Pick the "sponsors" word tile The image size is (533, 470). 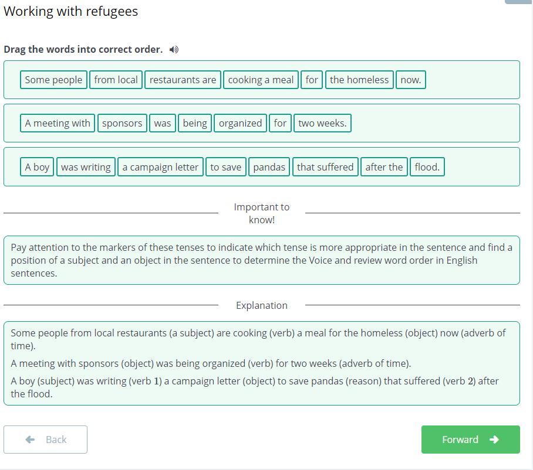(122, 123)
